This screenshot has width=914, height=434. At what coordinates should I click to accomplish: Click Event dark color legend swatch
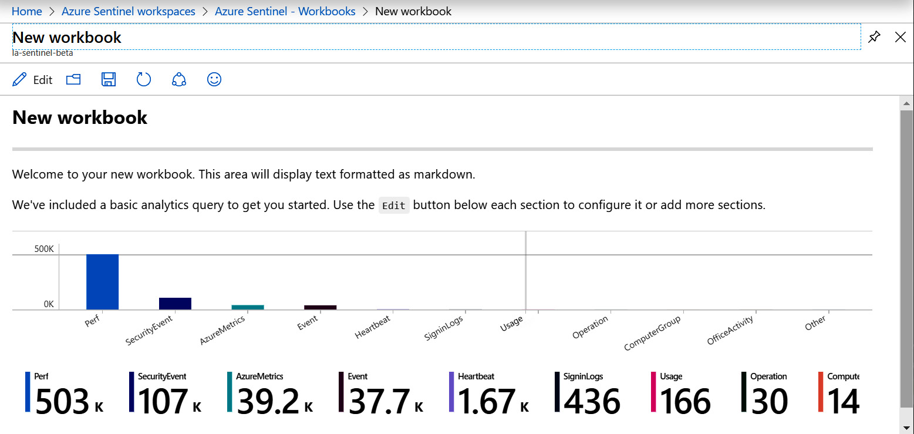click(x=342, y=392)
